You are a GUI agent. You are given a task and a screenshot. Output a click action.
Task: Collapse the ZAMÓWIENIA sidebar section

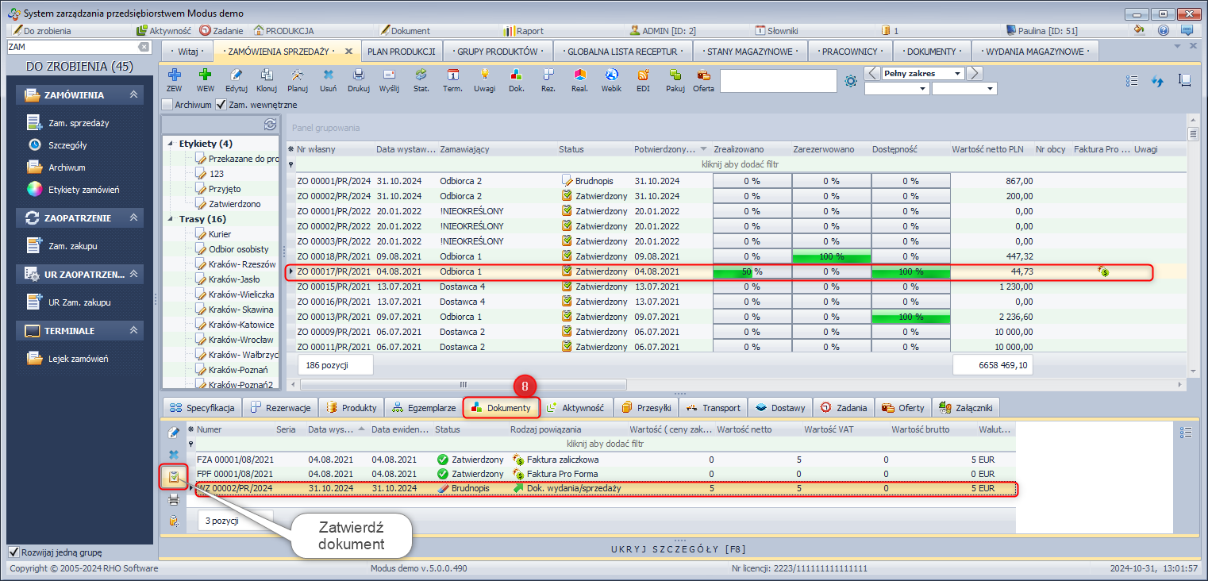134,95
